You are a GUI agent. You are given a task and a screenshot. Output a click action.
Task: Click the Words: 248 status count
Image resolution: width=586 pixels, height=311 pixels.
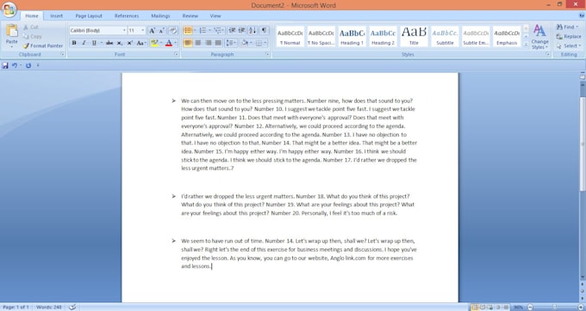click(49, 308)
